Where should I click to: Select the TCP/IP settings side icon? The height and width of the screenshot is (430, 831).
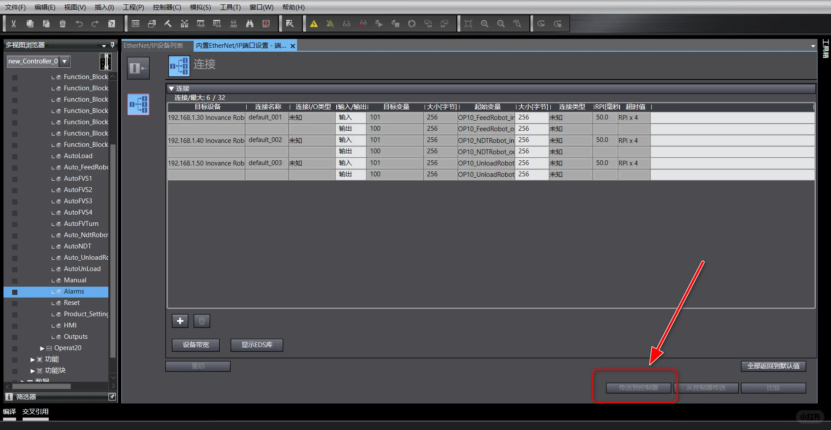pos(138,68)
